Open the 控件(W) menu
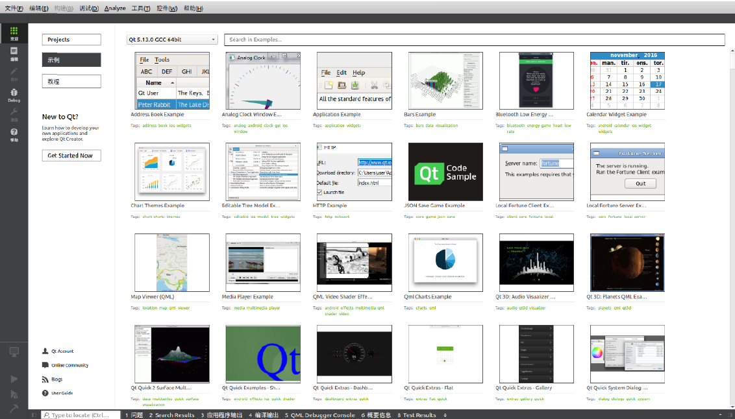The height and width of the screenshot is (419, 735). (167, 8)
